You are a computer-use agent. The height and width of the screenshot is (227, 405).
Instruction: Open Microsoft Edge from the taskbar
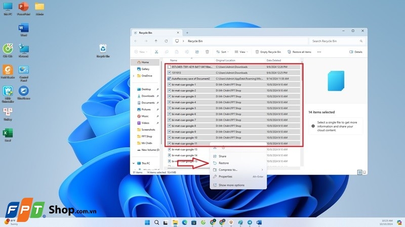point(184,222)
